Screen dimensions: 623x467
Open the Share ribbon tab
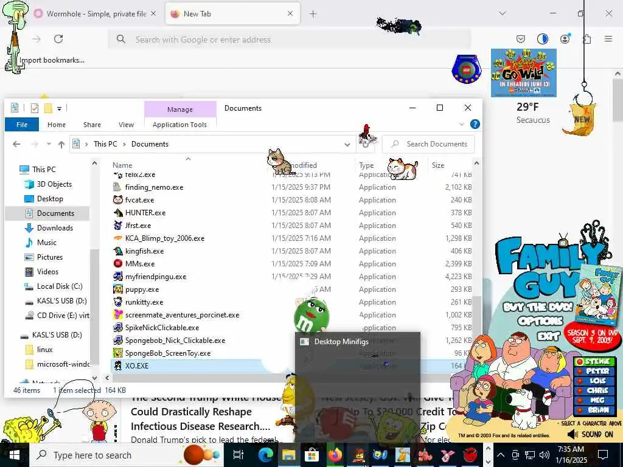pos(92,125)
